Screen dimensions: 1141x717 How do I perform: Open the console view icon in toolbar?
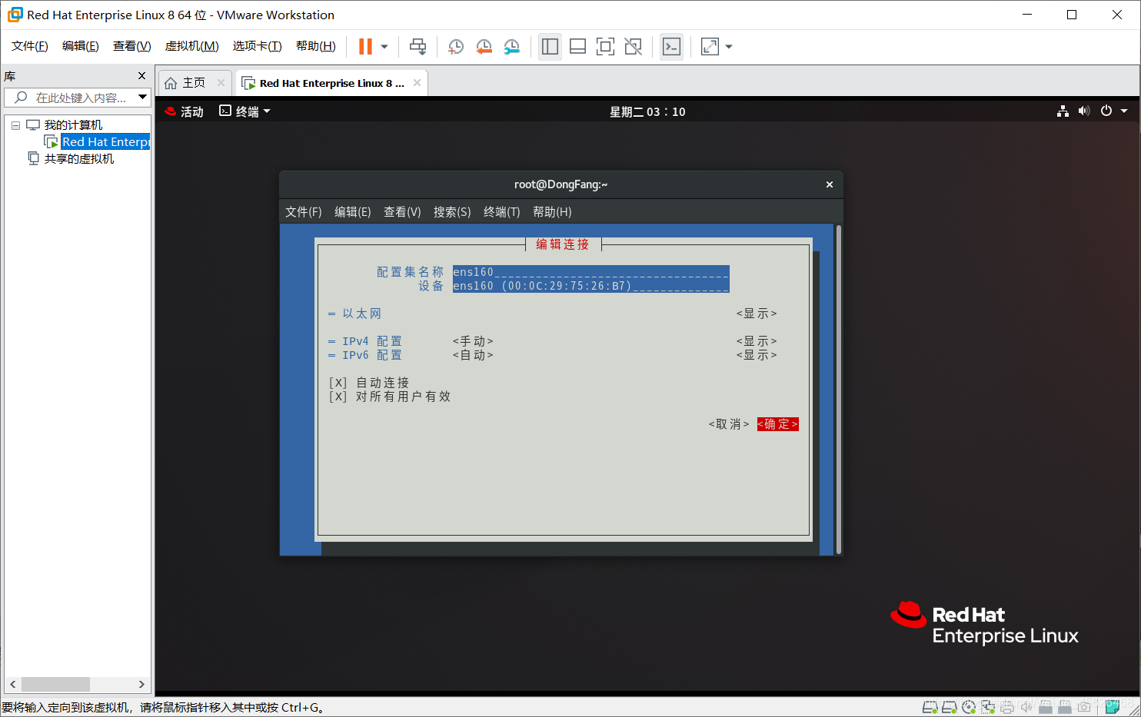pos(671,47)
